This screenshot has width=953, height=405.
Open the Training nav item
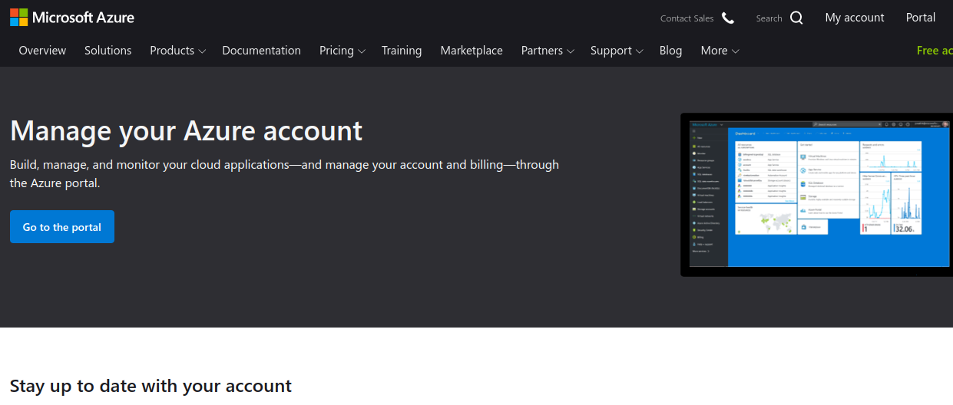tap(402, 50)
